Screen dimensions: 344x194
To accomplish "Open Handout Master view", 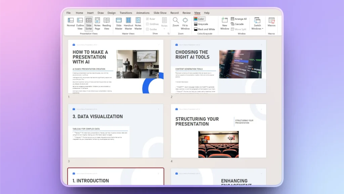I will pyautogui.click(x=128, y=24).
